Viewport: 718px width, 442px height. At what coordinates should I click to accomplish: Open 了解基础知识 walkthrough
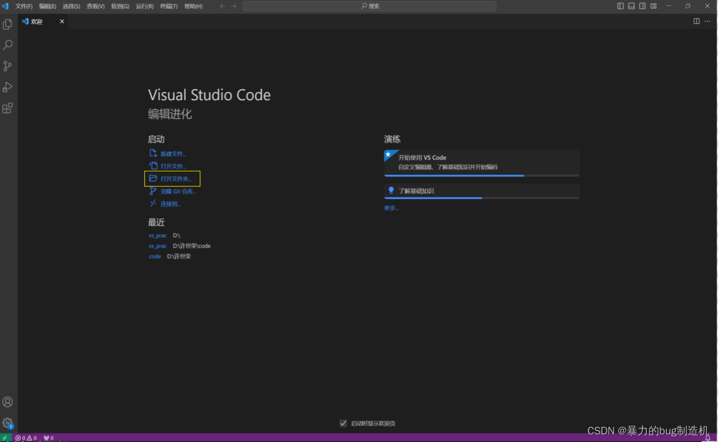481,191
